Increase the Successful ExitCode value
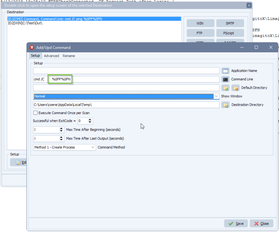The image size is (279, 233). point(90,120)
